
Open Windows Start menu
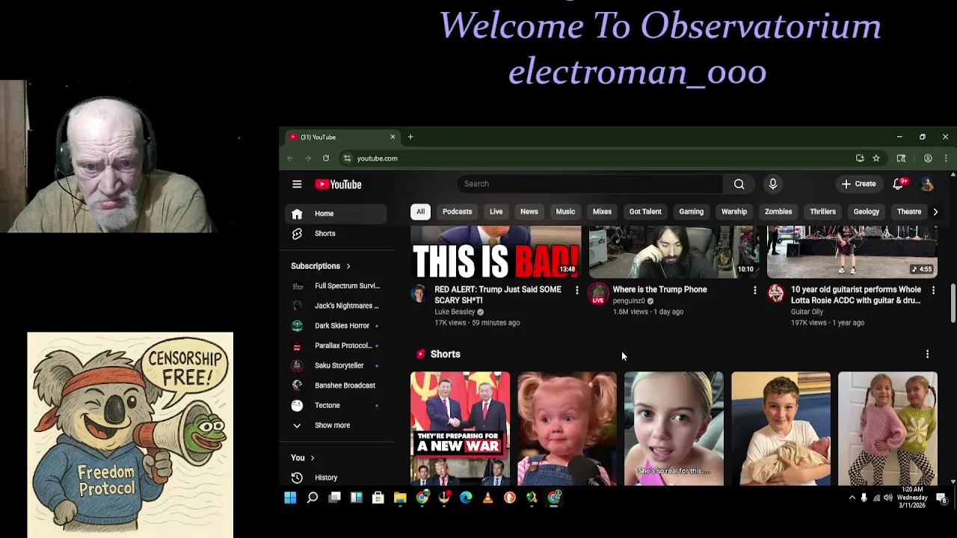click(x=290, y=498)
